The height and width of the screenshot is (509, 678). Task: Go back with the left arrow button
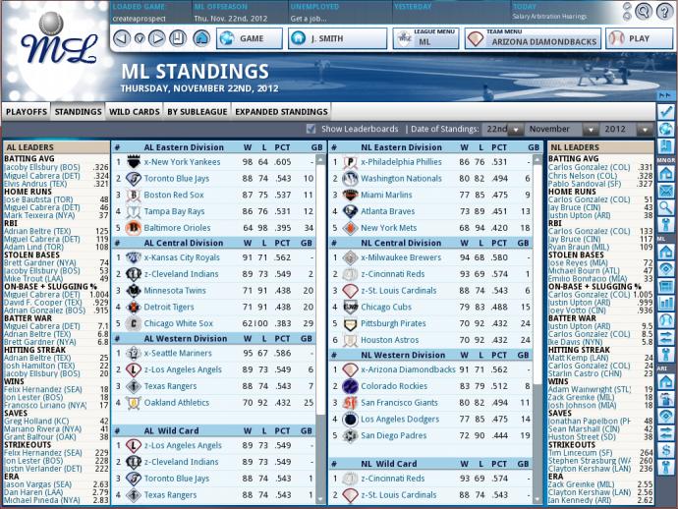[122, 38]
